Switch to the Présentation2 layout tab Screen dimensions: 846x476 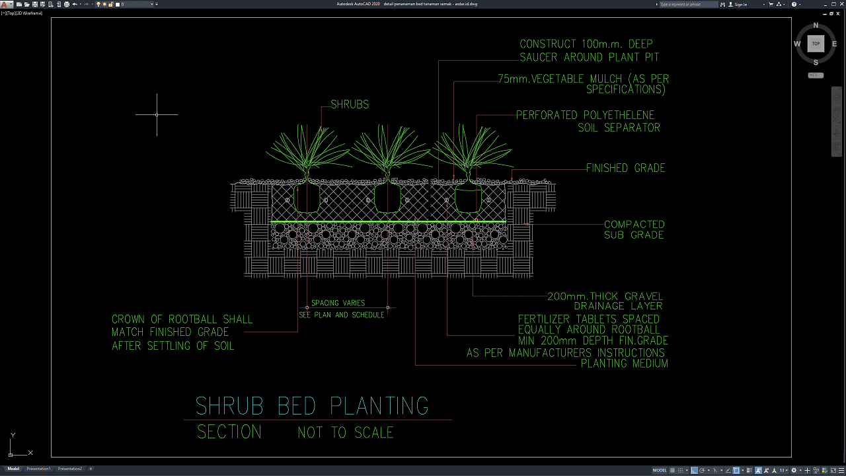point(70,469)
